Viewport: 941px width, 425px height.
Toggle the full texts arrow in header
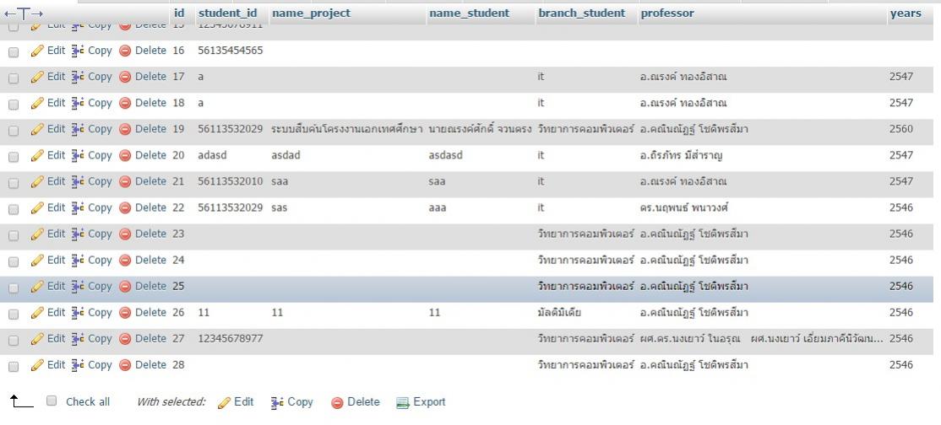(x=24, y=13)
